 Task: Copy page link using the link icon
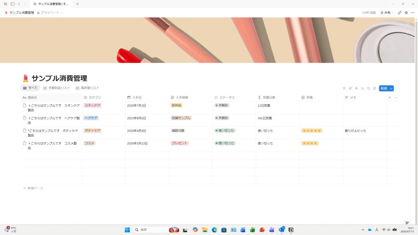pyautogui.click(x=400, y=13)
